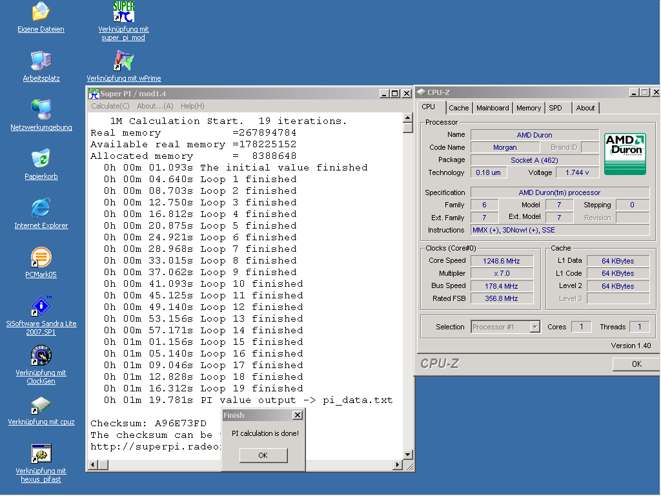This screenshot has height=496, width=661.
Task: Switch to the Mainboard tab
Action: [493, 108]
